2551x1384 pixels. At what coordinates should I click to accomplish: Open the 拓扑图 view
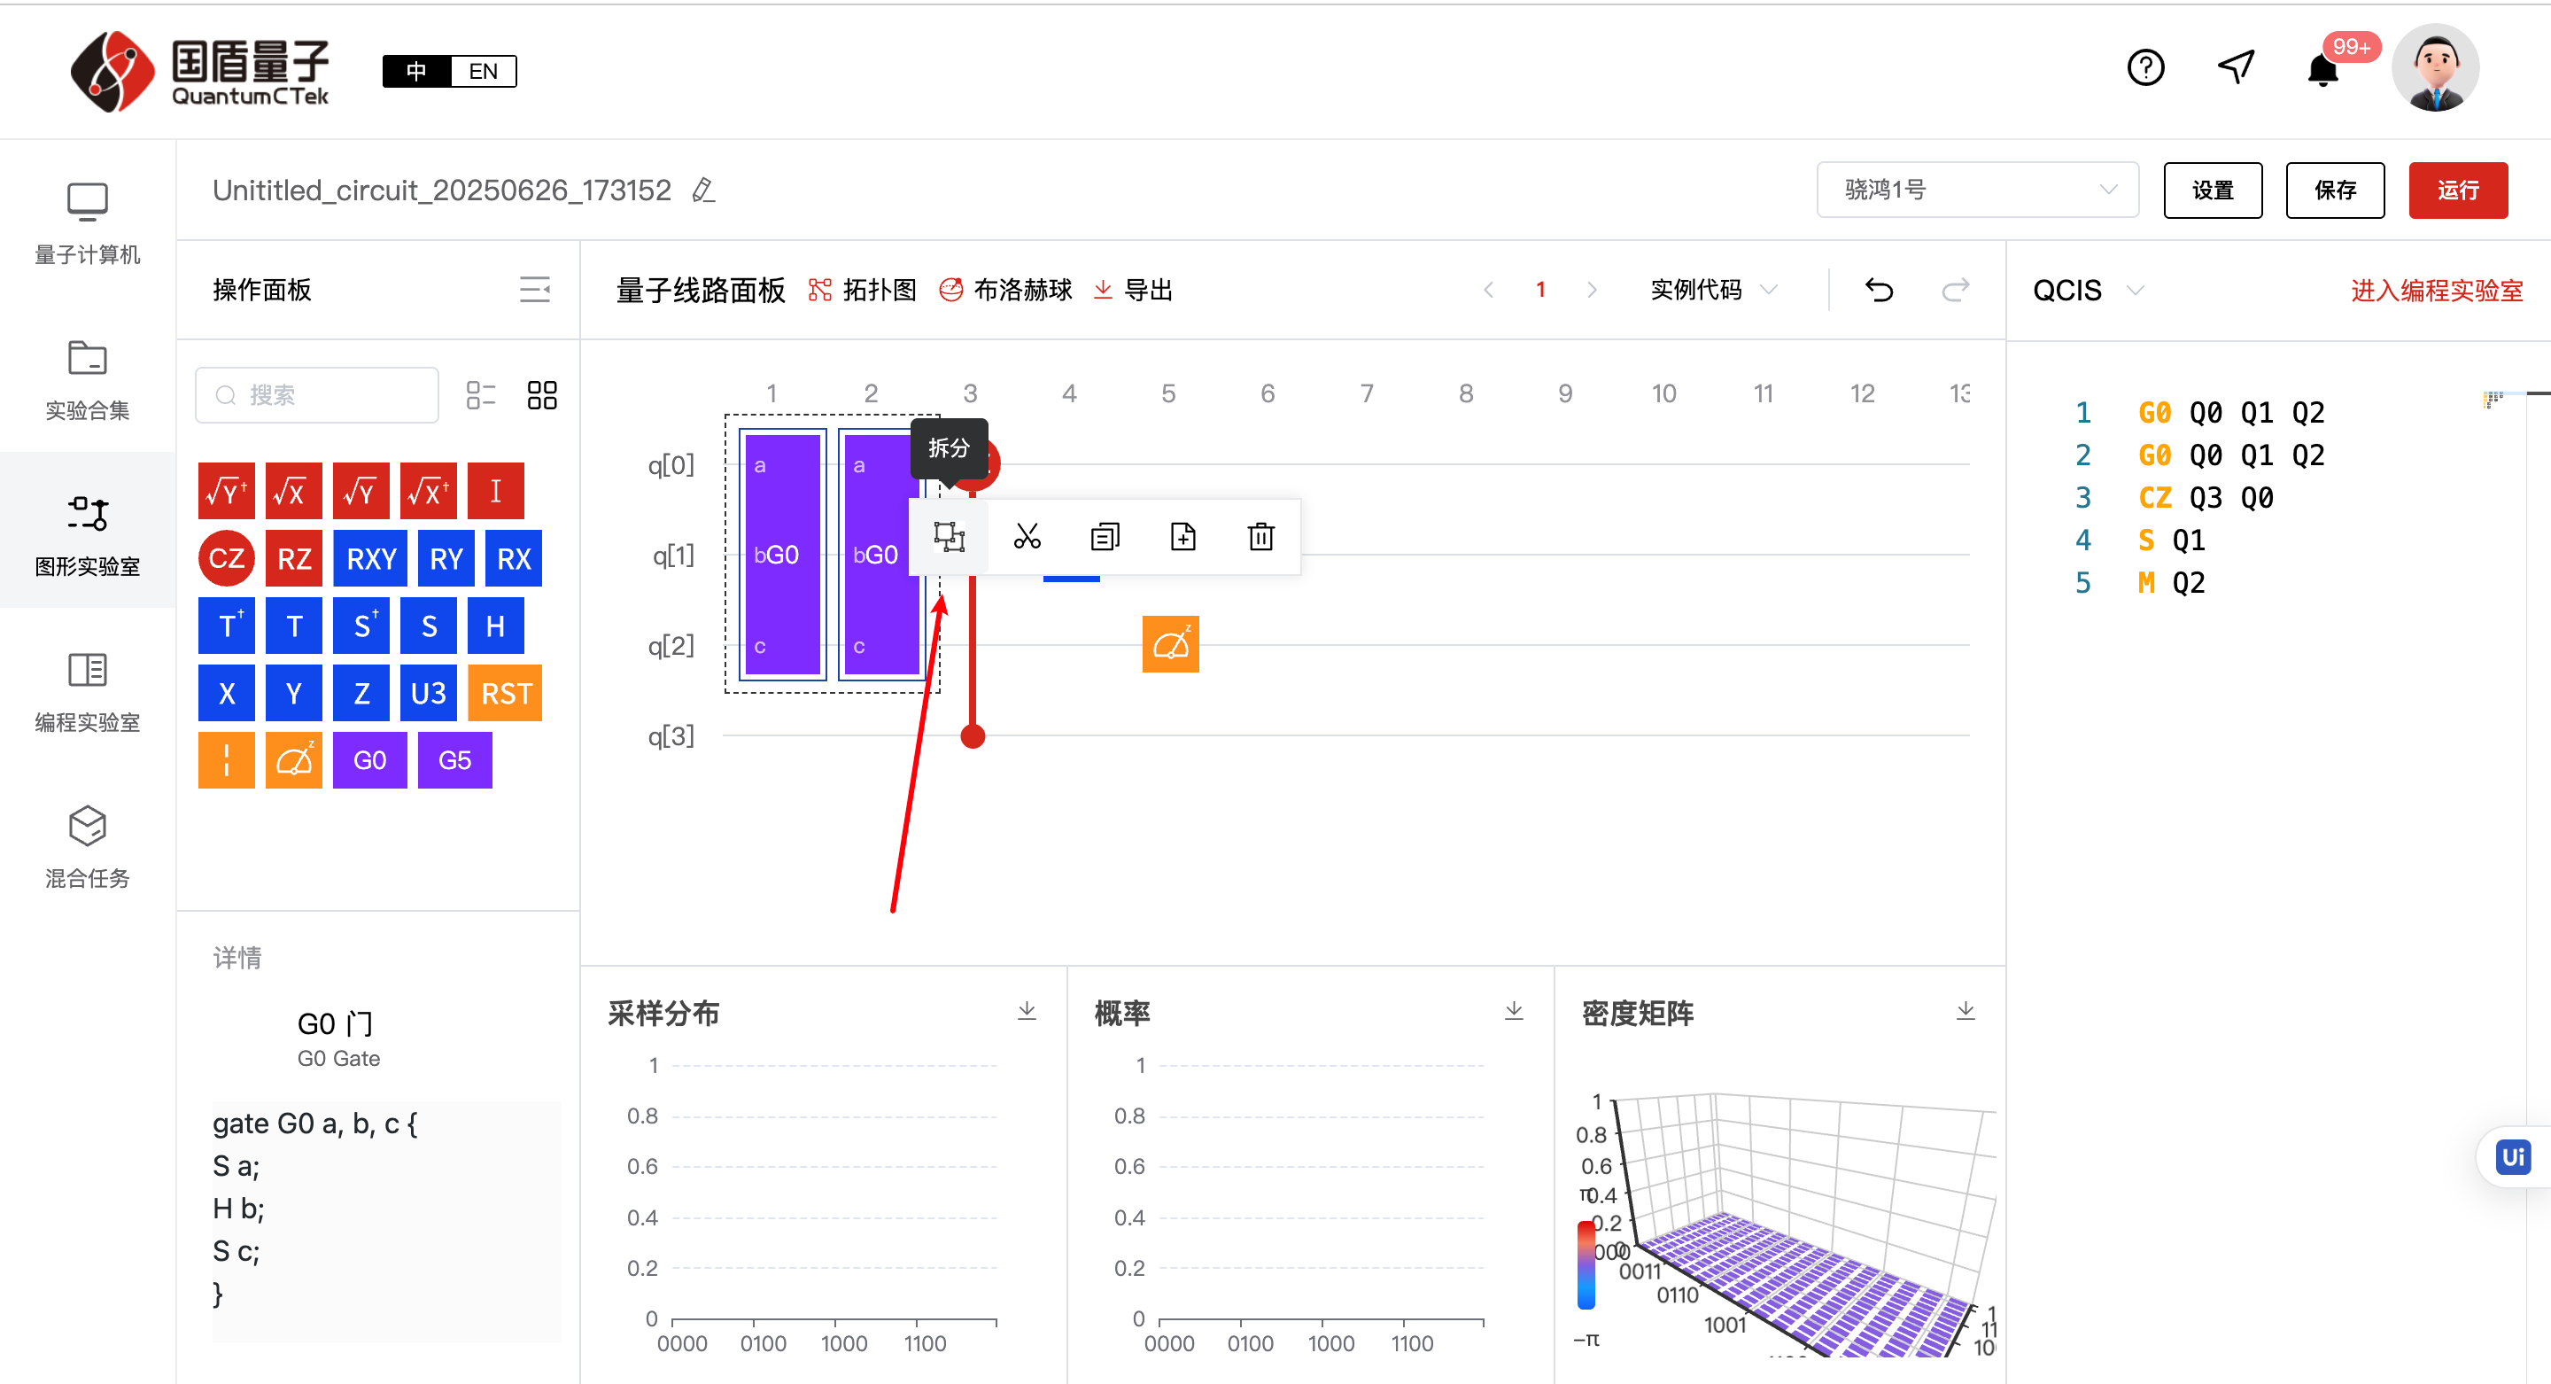tap(862, 291)
